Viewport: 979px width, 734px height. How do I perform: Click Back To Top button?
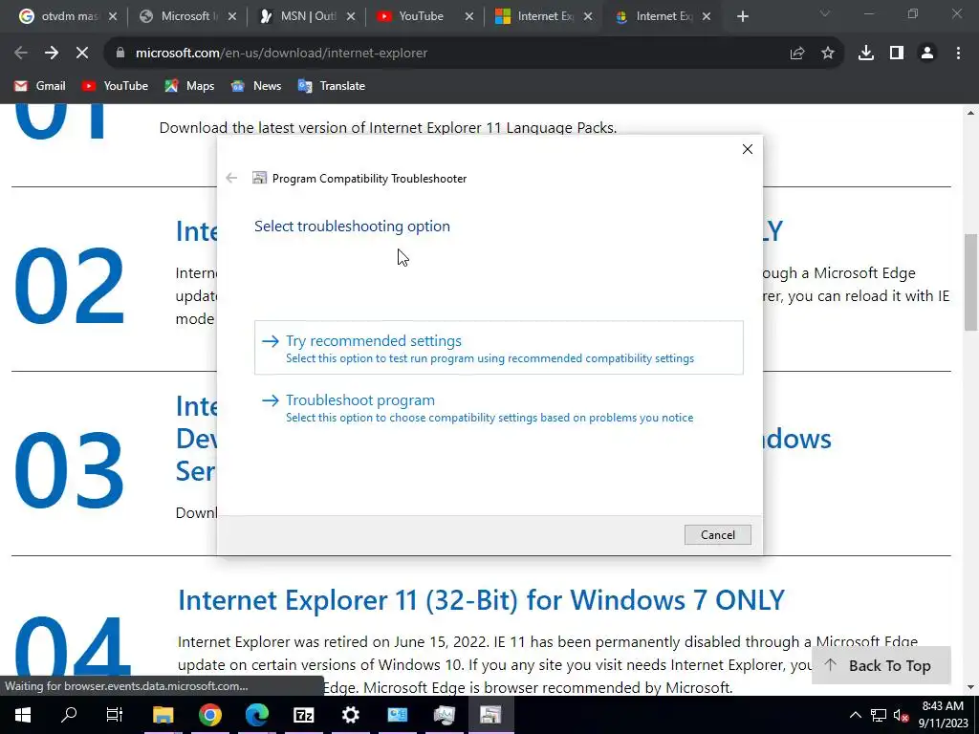pyautogui.click(x=881, y=665)
